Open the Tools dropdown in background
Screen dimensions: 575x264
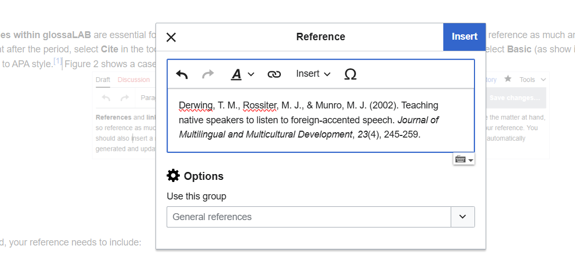coord(532,80)
